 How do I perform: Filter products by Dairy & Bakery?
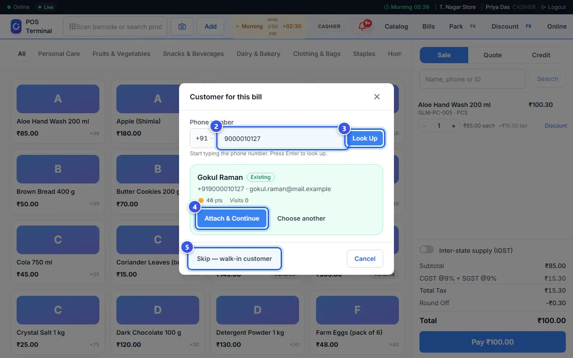click(x=258, y=54)
